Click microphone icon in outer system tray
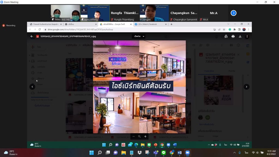 tap(240, 153)
